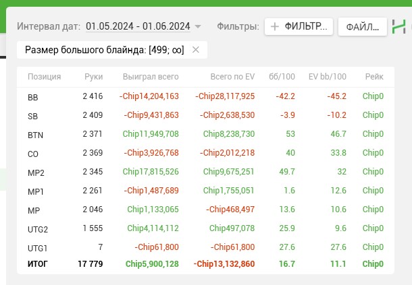Select the BB position row

point(205,96)
